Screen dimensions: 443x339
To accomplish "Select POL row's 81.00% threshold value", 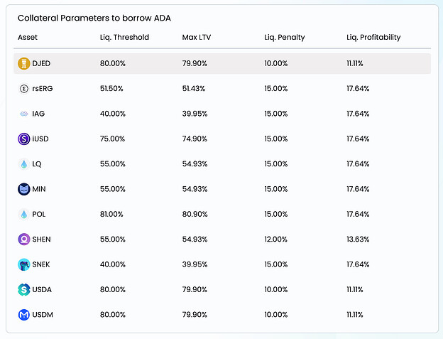I will (x=112, y=214).
